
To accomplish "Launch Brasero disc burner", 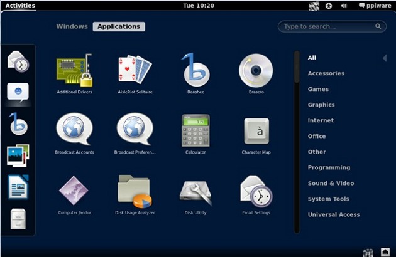I will (x=256, y=73).
